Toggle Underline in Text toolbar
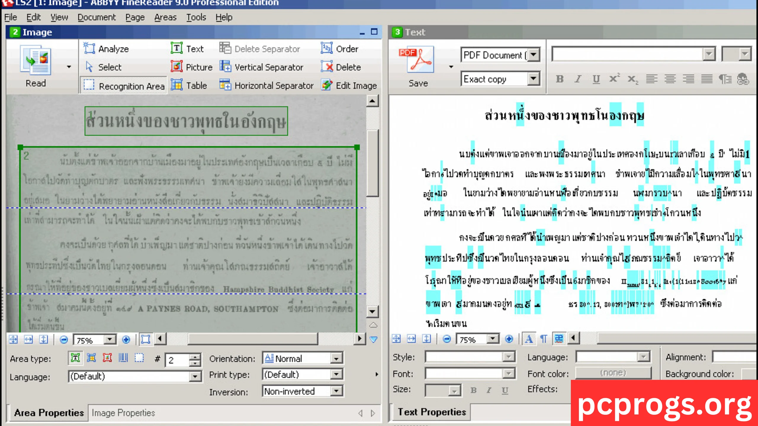758x426 pixels. coord(596,79)
